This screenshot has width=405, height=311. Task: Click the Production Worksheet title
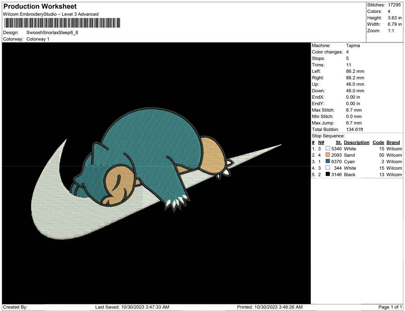click(40, 7)
